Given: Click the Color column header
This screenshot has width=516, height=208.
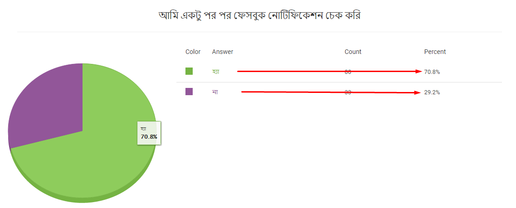Looking at the screenshot, I should coord(193,52).
